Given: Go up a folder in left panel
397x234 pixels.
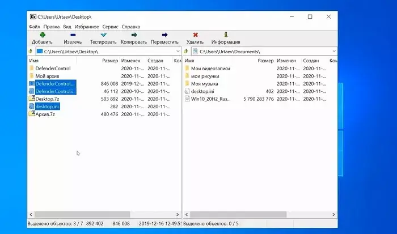Looking at the screenshot, I should pos(31,51).
